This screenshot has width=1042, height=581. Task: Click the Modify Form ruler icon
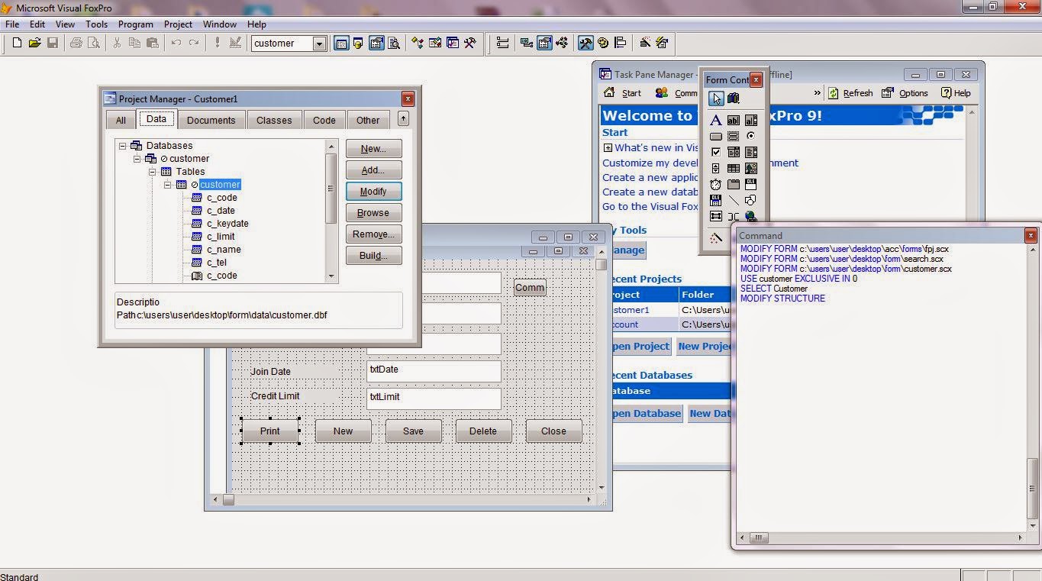235,44
